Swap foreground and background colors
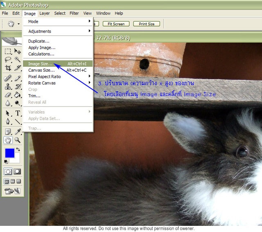The width and height of the screenshot is (262, 232). pos(18,149)
